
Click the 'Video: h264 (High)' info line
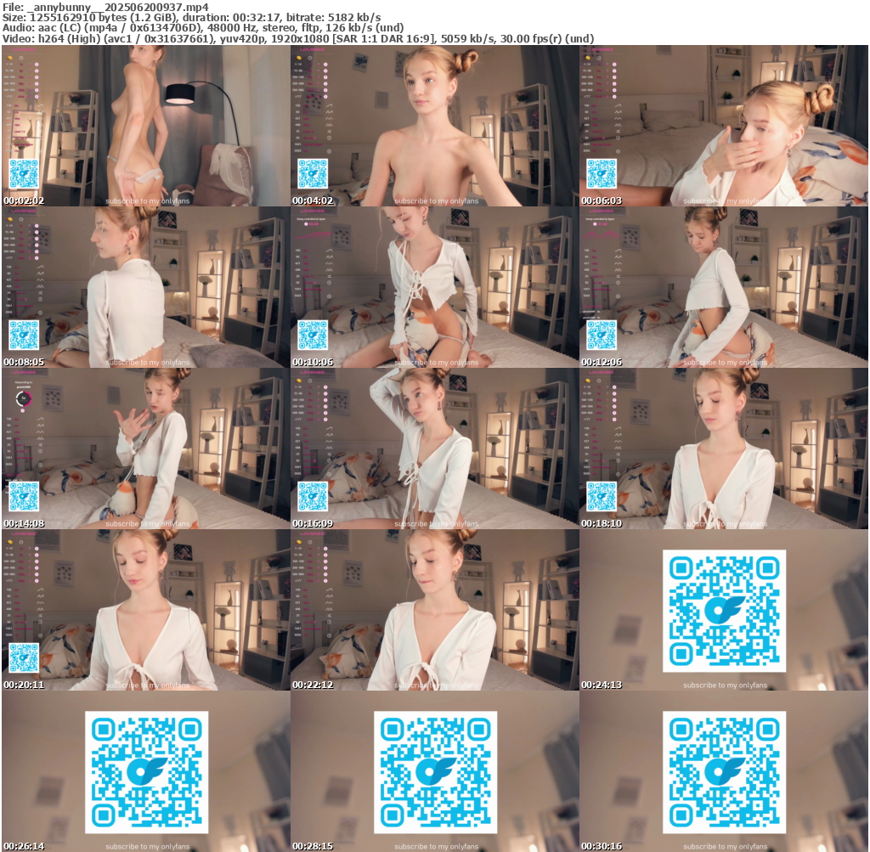298,39
